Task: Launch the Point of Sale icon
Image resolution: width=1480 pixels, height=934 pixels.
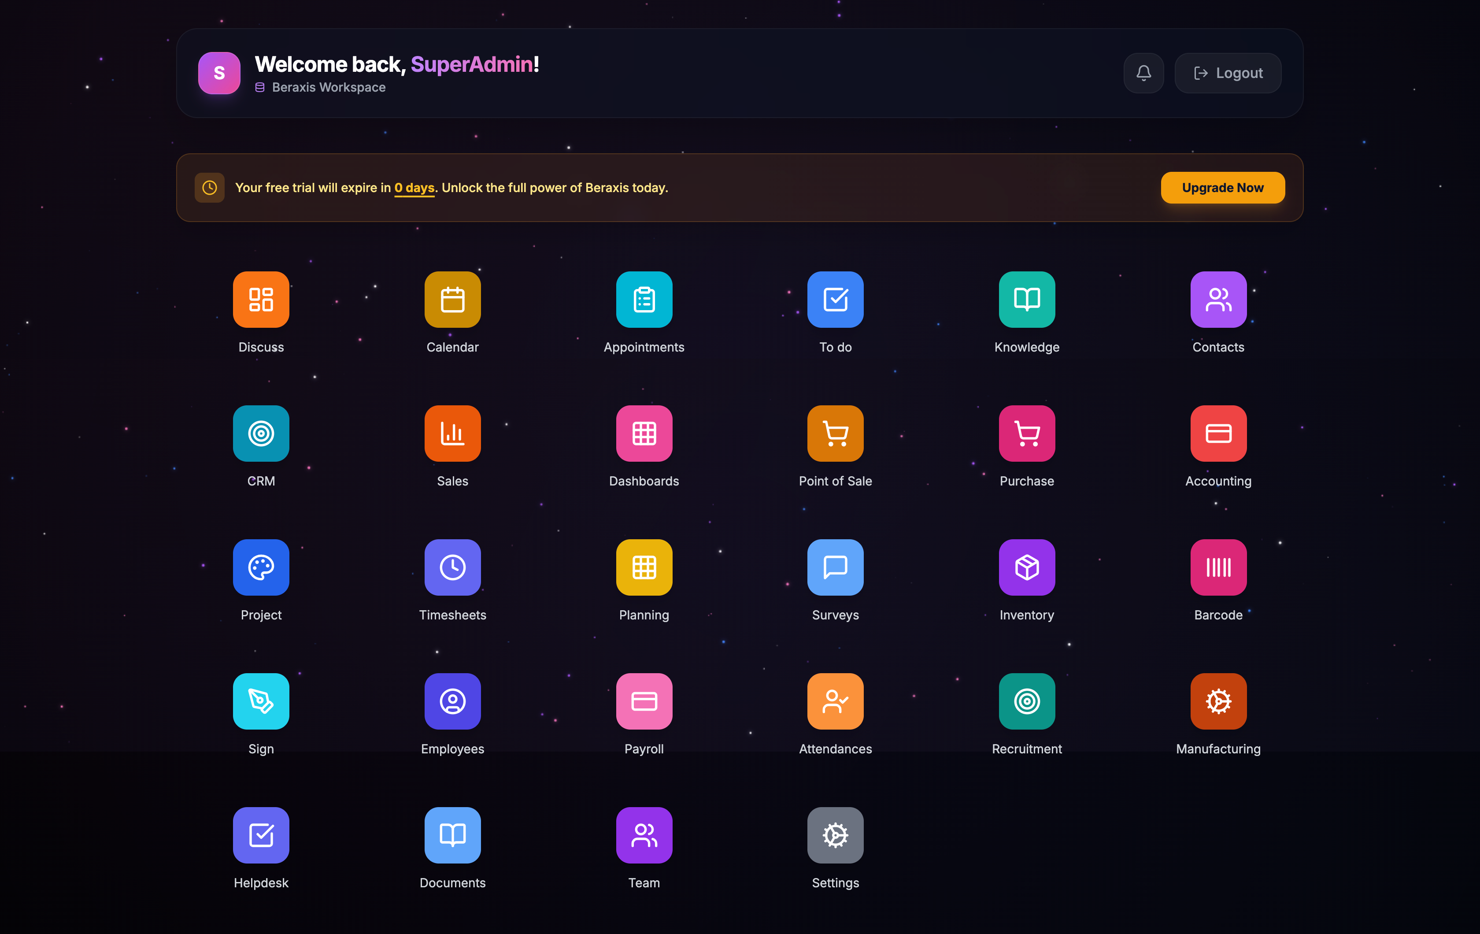Action: [x=835, y=434]
